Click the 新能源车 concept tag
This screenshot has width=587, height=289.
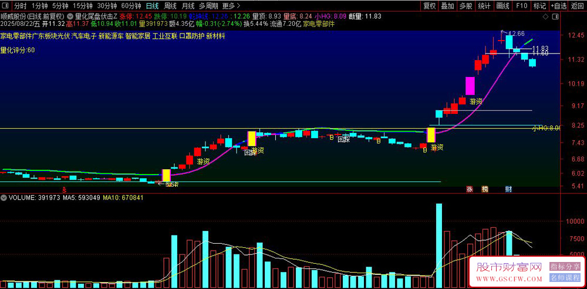pyautogui.click(x=111, y=36)
